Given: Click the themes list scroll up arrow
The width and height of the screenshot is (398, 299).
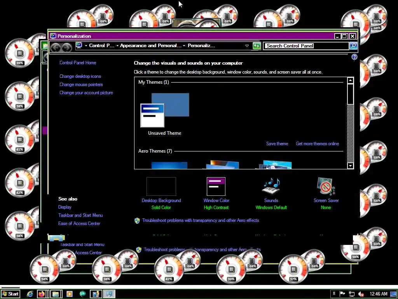Looking at the screenshot, I should pyautogui.click(x=350, y=81).
